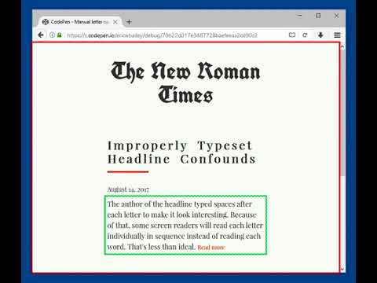Click the CodePen favicon on the tab
The width and height of the screenshot is (377, 283).
click(x=46, y=22)
